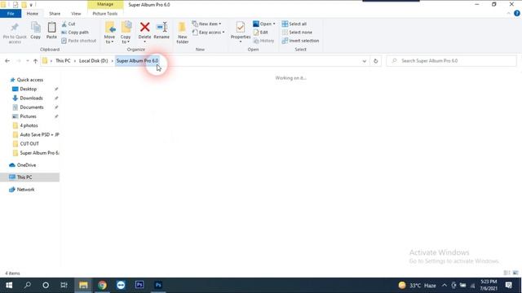Go up one folder level
Screen dimensions: 522x293
click(35, 61)
